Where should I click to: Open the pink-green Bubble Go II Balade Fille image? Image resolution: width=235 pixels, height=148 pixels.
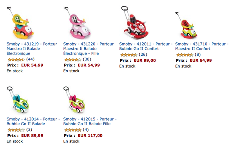click(74, 100)
